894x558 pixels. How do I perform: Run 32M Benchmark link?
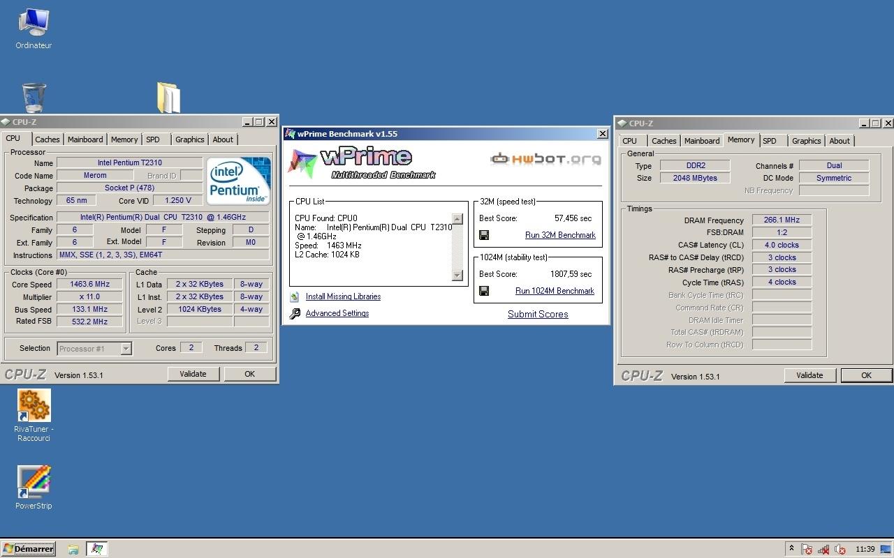pyautogui.click(x=560, y=235)
